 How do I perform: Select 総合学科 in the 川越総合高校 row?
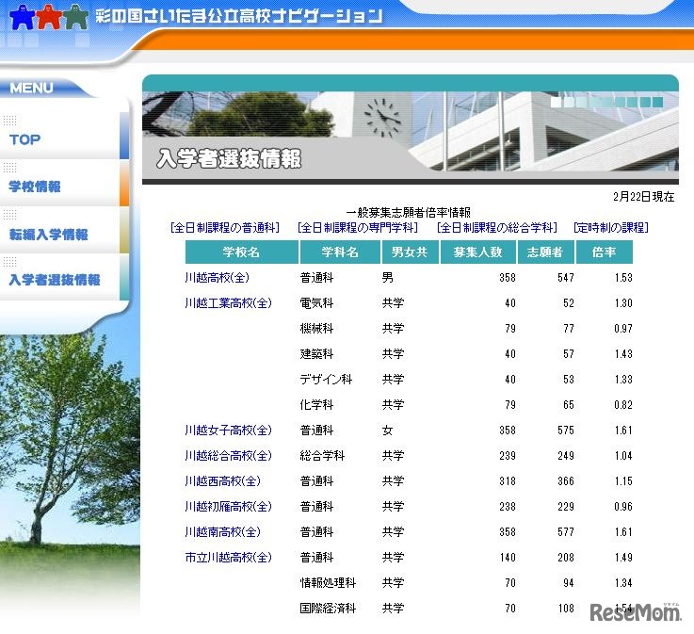pos(322,456)
